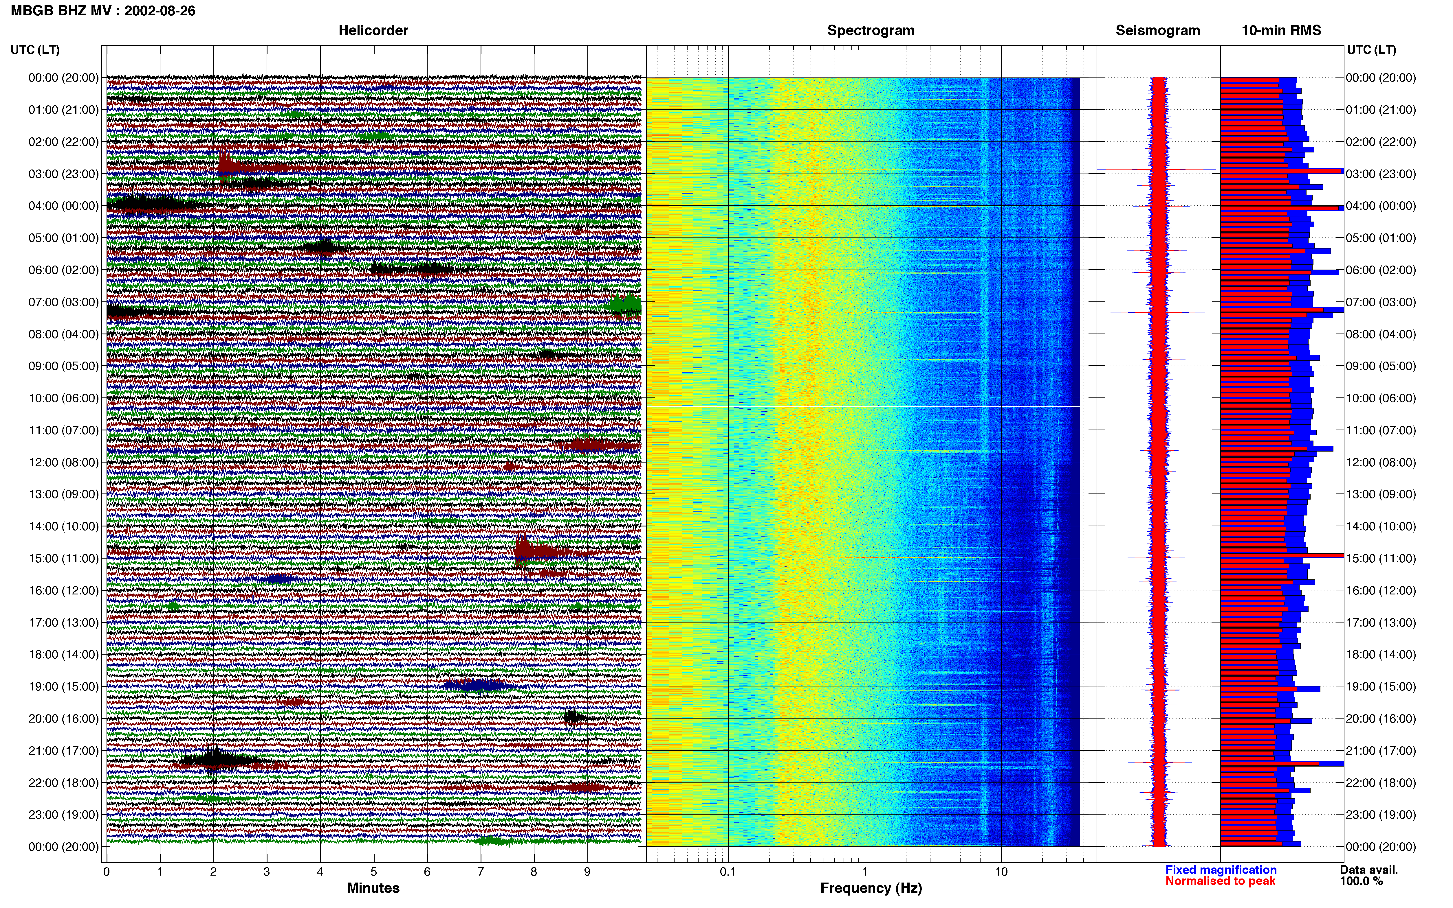Click left time label '15:00 (11:00)'
Viewport: 1453px width, 908px height.
tap(64, 559)
